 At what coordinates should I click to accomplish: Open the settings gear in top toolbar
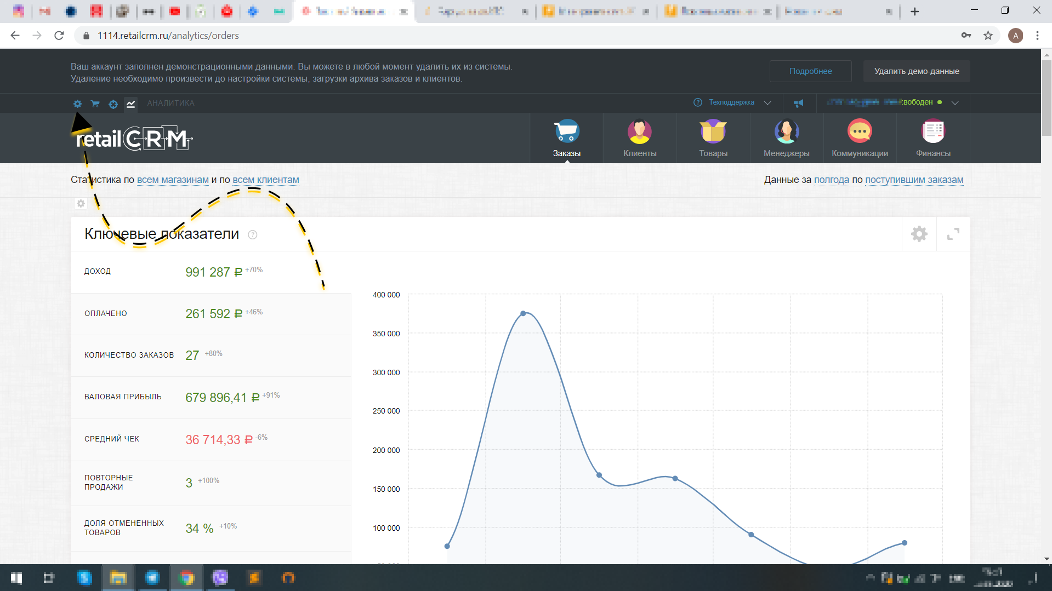pyautogui.click(x=77, y=104)
